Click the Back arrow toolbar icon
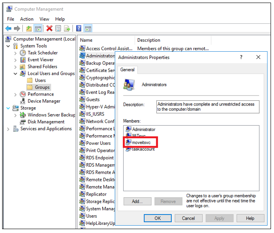Viewport: 274px width, 233px height. (9, 28)
